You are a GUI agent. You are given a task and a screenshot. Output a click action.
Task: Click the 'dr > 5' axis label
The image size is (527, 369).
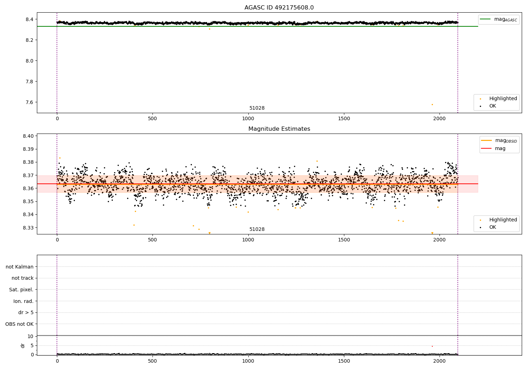pyautogui.click(x=26, y=312)
